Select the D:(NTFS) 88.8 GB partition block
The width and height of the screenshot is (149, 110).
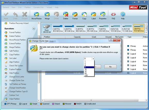click(x=81, y=28)
